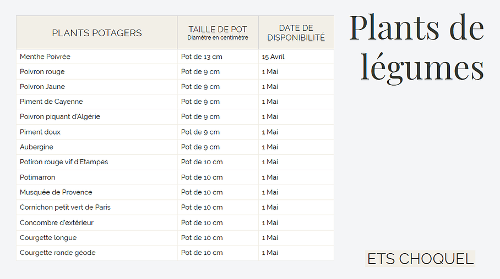Image resolution: width=500 pixels, height=279 pixels.
Task: Click Potiron rouge vif d'Etampes
Action: click(x=64, y=162)
